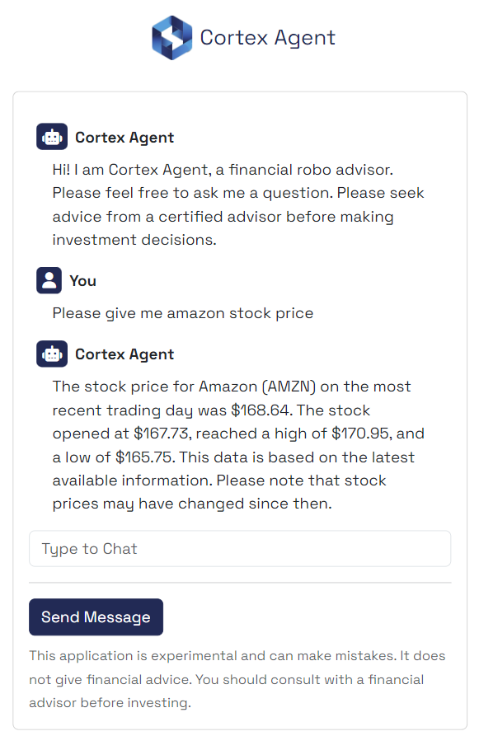
Task: Click the robot face inside the greeting avatar
Action: 51,137
